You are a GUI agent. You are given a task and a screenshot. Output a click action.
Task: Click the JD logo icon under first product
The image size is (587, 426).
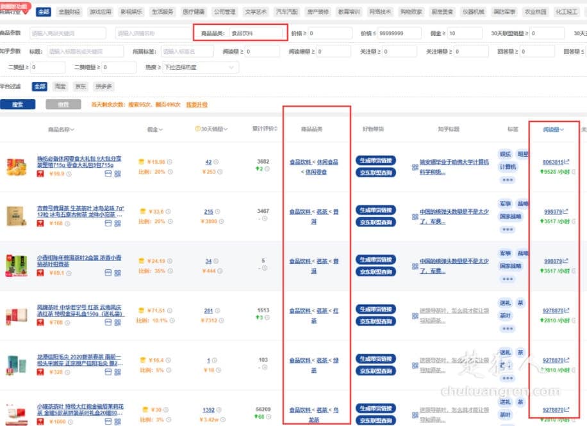tap(44, 173)
